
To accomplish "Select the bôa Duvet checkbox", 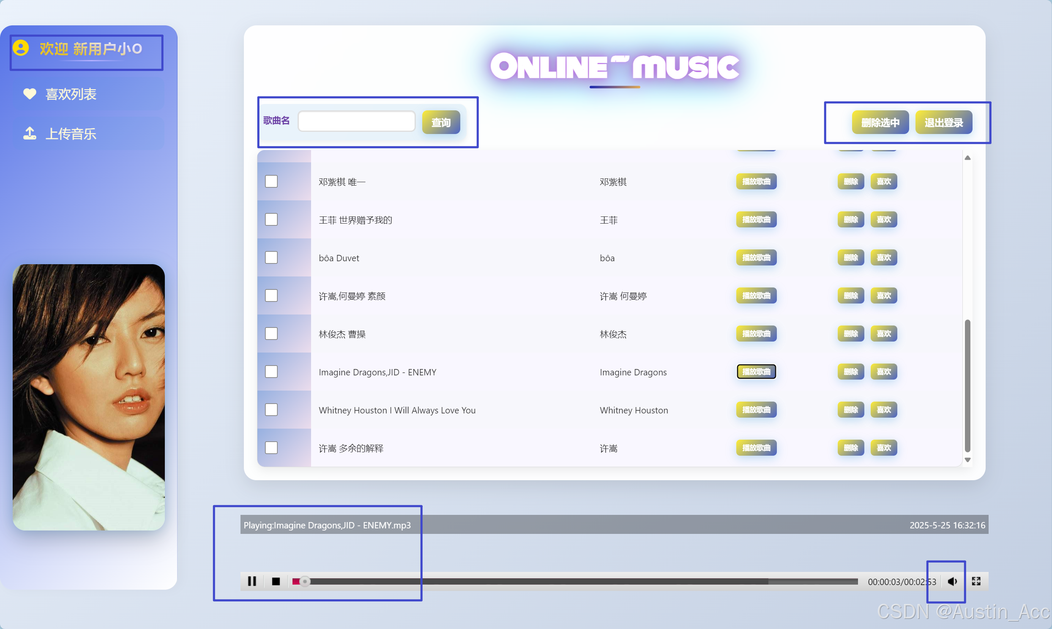I will tap(271, 258).
